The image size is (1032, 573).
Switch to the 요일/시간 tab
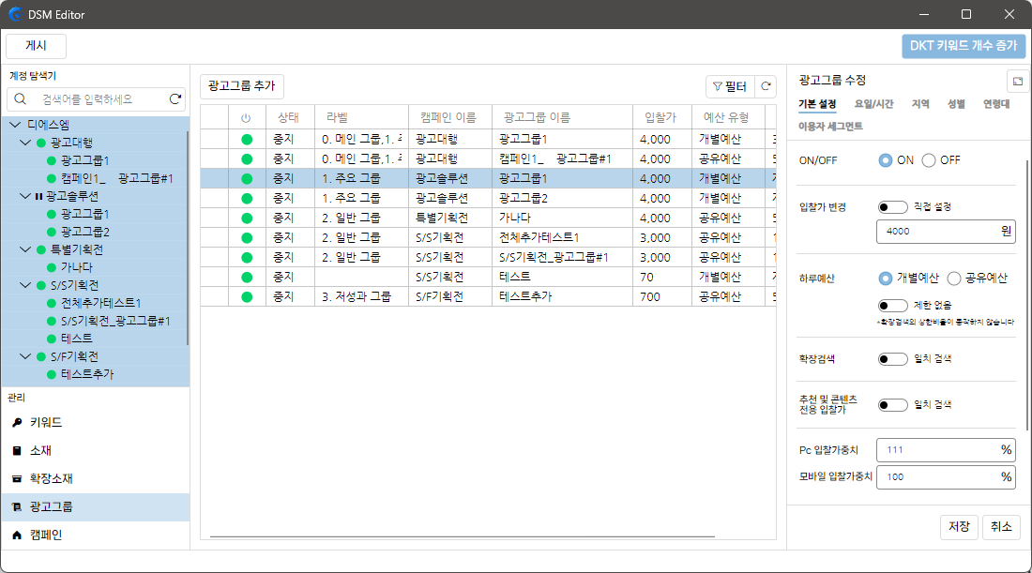tap(873, 105)
